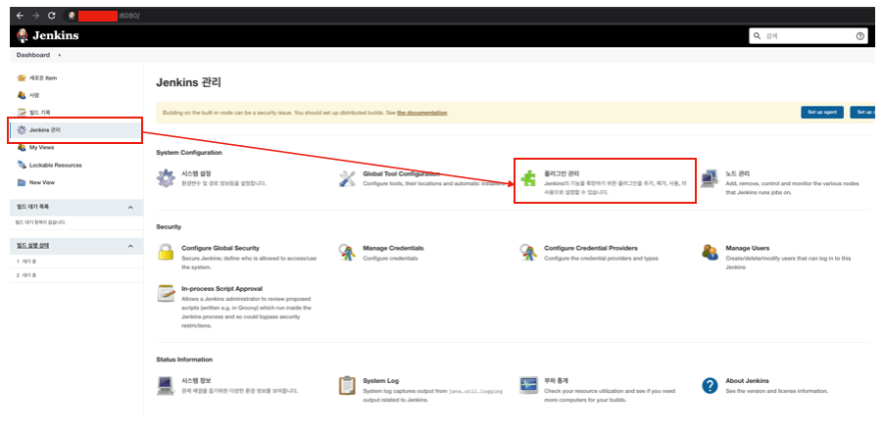Open the documentation link in the warning
The height and width of the screenshot is (434, 883).
(421, 113)
